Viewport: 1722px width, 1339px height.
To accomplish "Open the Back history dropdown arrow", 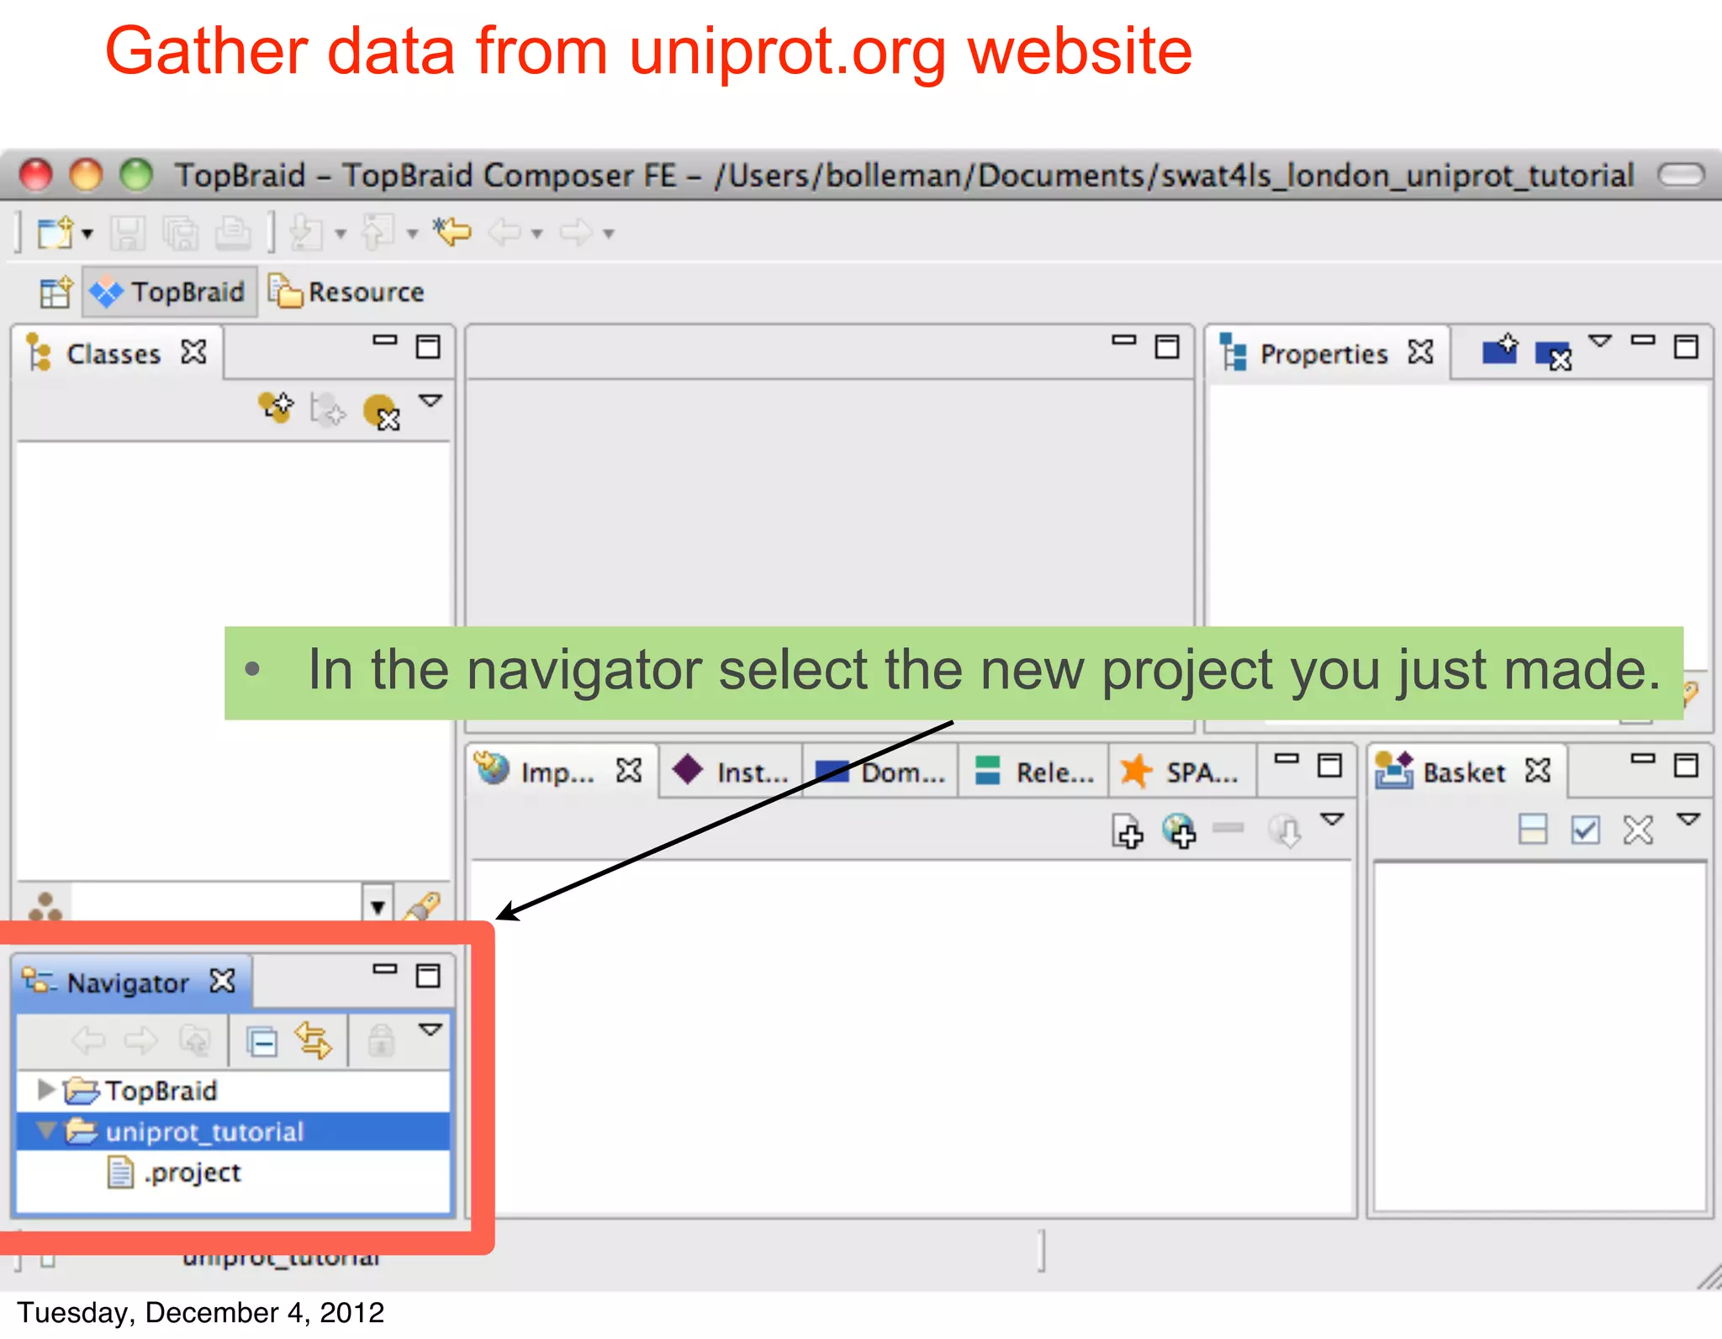I will click(537, 233).
